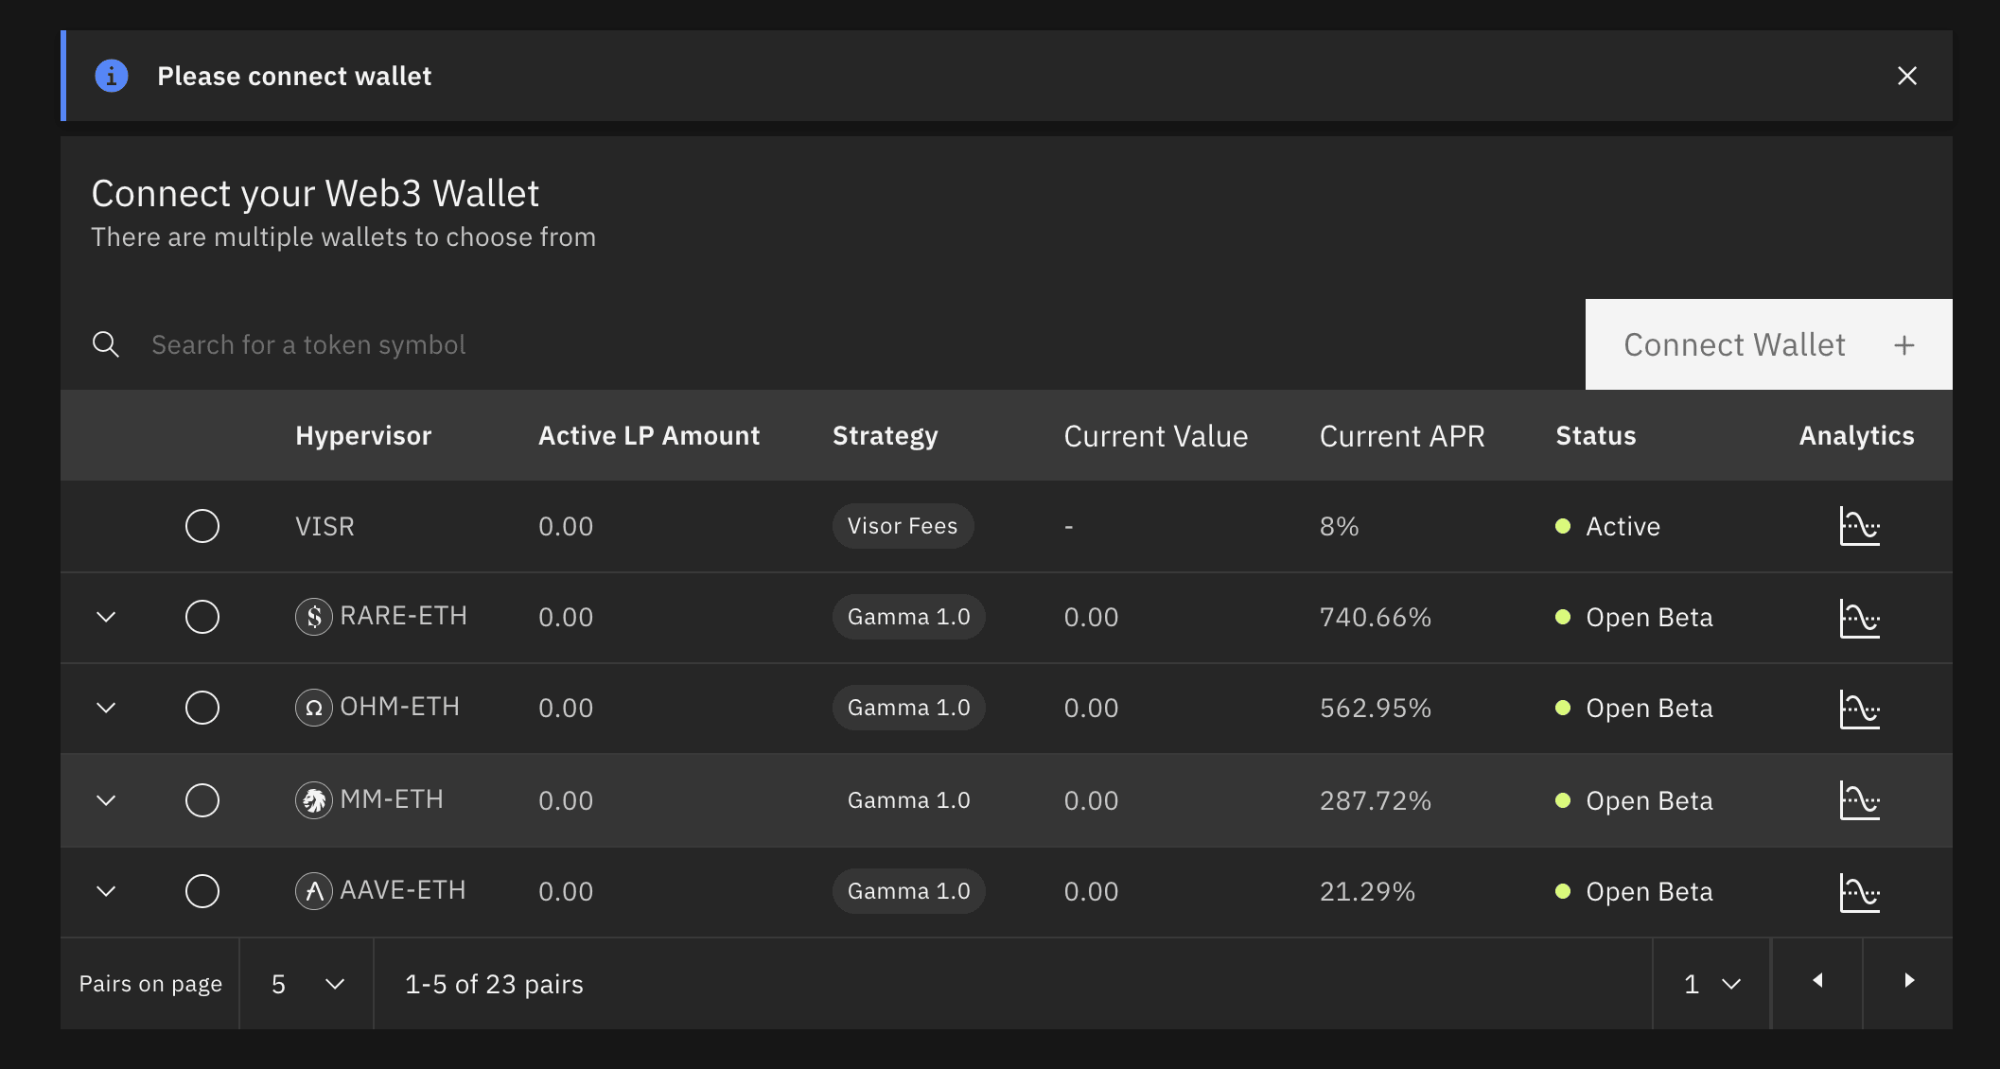Viewport: 2000px width, 1069px height.
Task: Click Open Beta status in RARE-ETH row
Action: coord(1649,617)
